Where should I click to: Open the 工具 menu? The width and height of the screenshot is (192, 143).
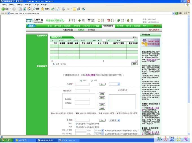tap(36, 5)
